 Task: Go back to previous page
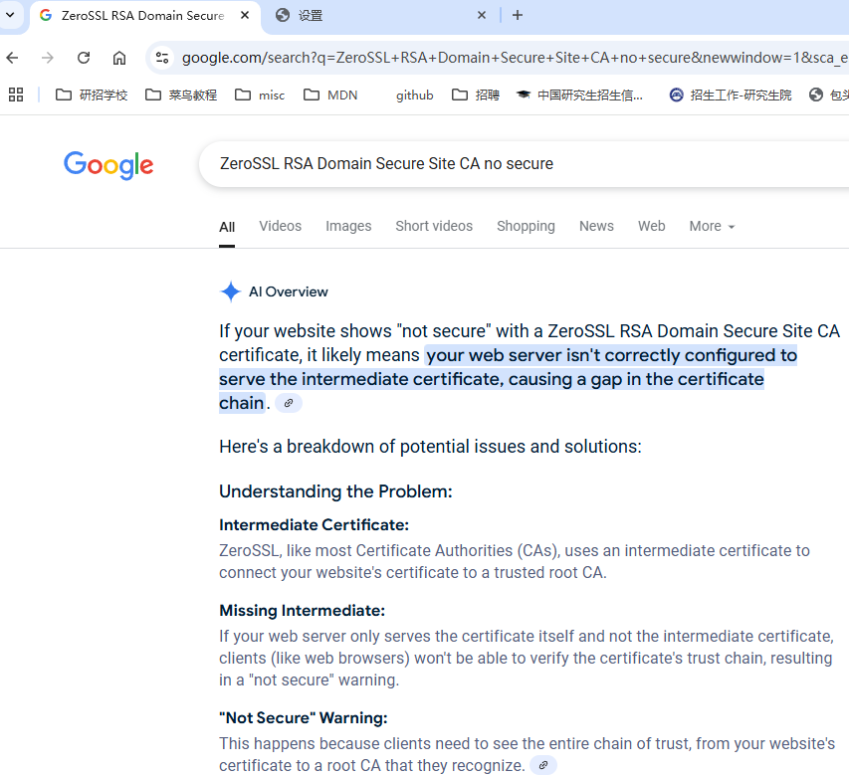pyautogui.click(x=13, y=58)
